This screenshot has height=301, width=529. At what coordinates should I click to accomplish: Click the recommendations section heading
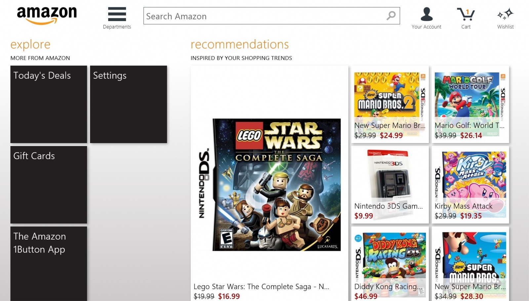pos(240,45)
